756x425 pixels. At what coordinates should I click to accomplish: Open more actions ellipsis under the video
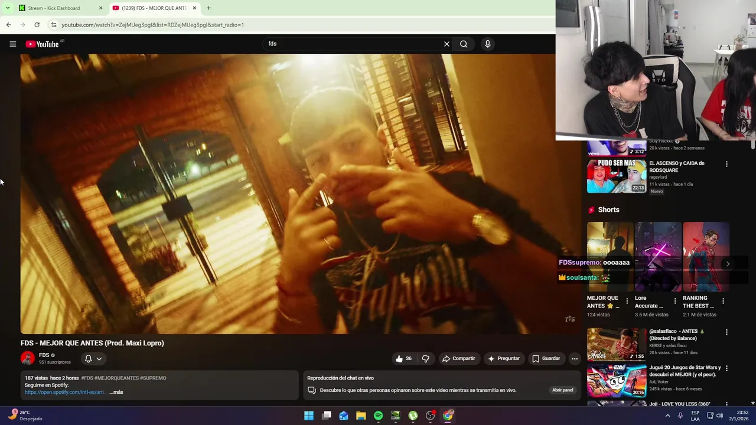[574, 358]
